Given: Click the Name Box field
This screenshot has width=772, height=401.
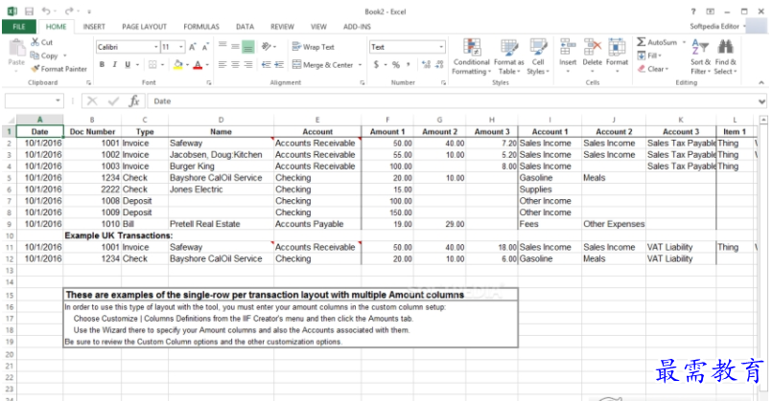Looking at the screenshot, I should 34,100.
